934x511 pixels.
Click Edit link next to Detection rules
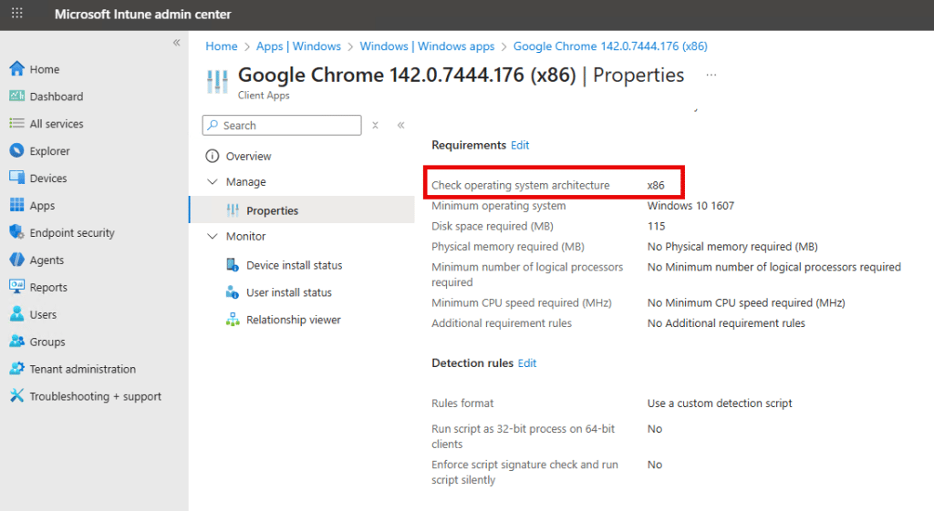pos(527,363)
